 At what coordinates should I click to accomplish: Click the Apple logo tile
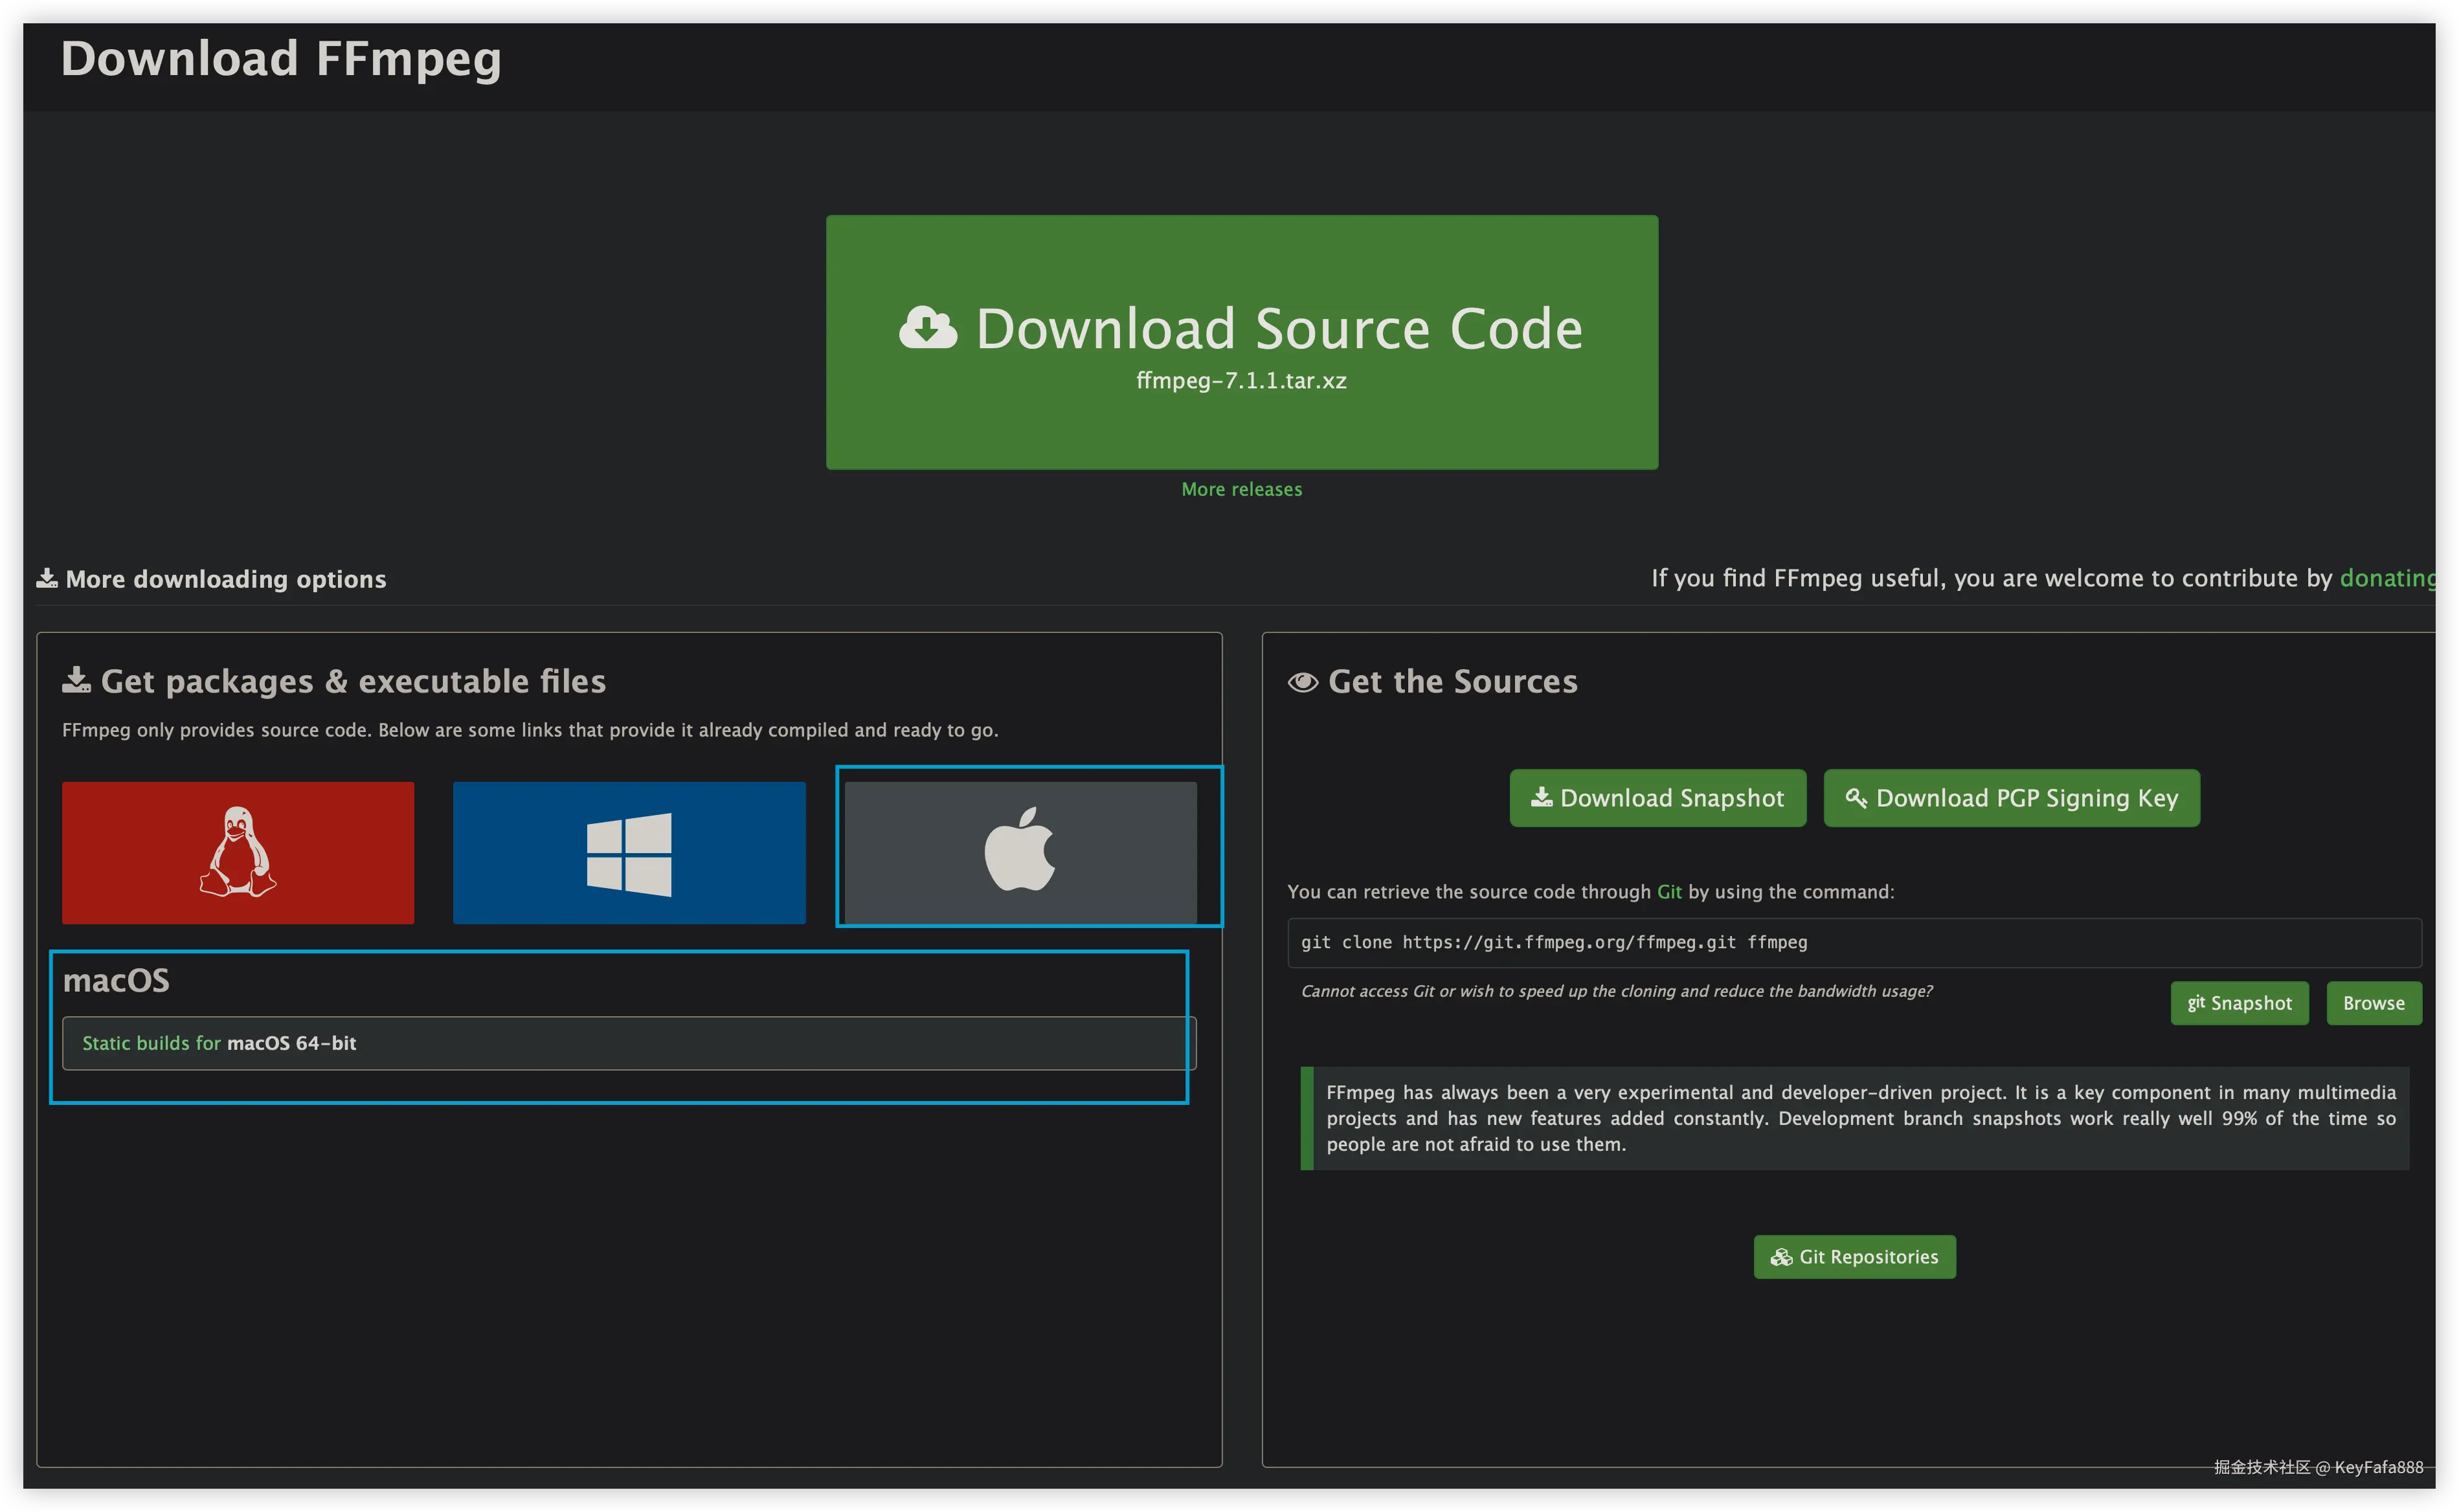(x=1020, y=852)
